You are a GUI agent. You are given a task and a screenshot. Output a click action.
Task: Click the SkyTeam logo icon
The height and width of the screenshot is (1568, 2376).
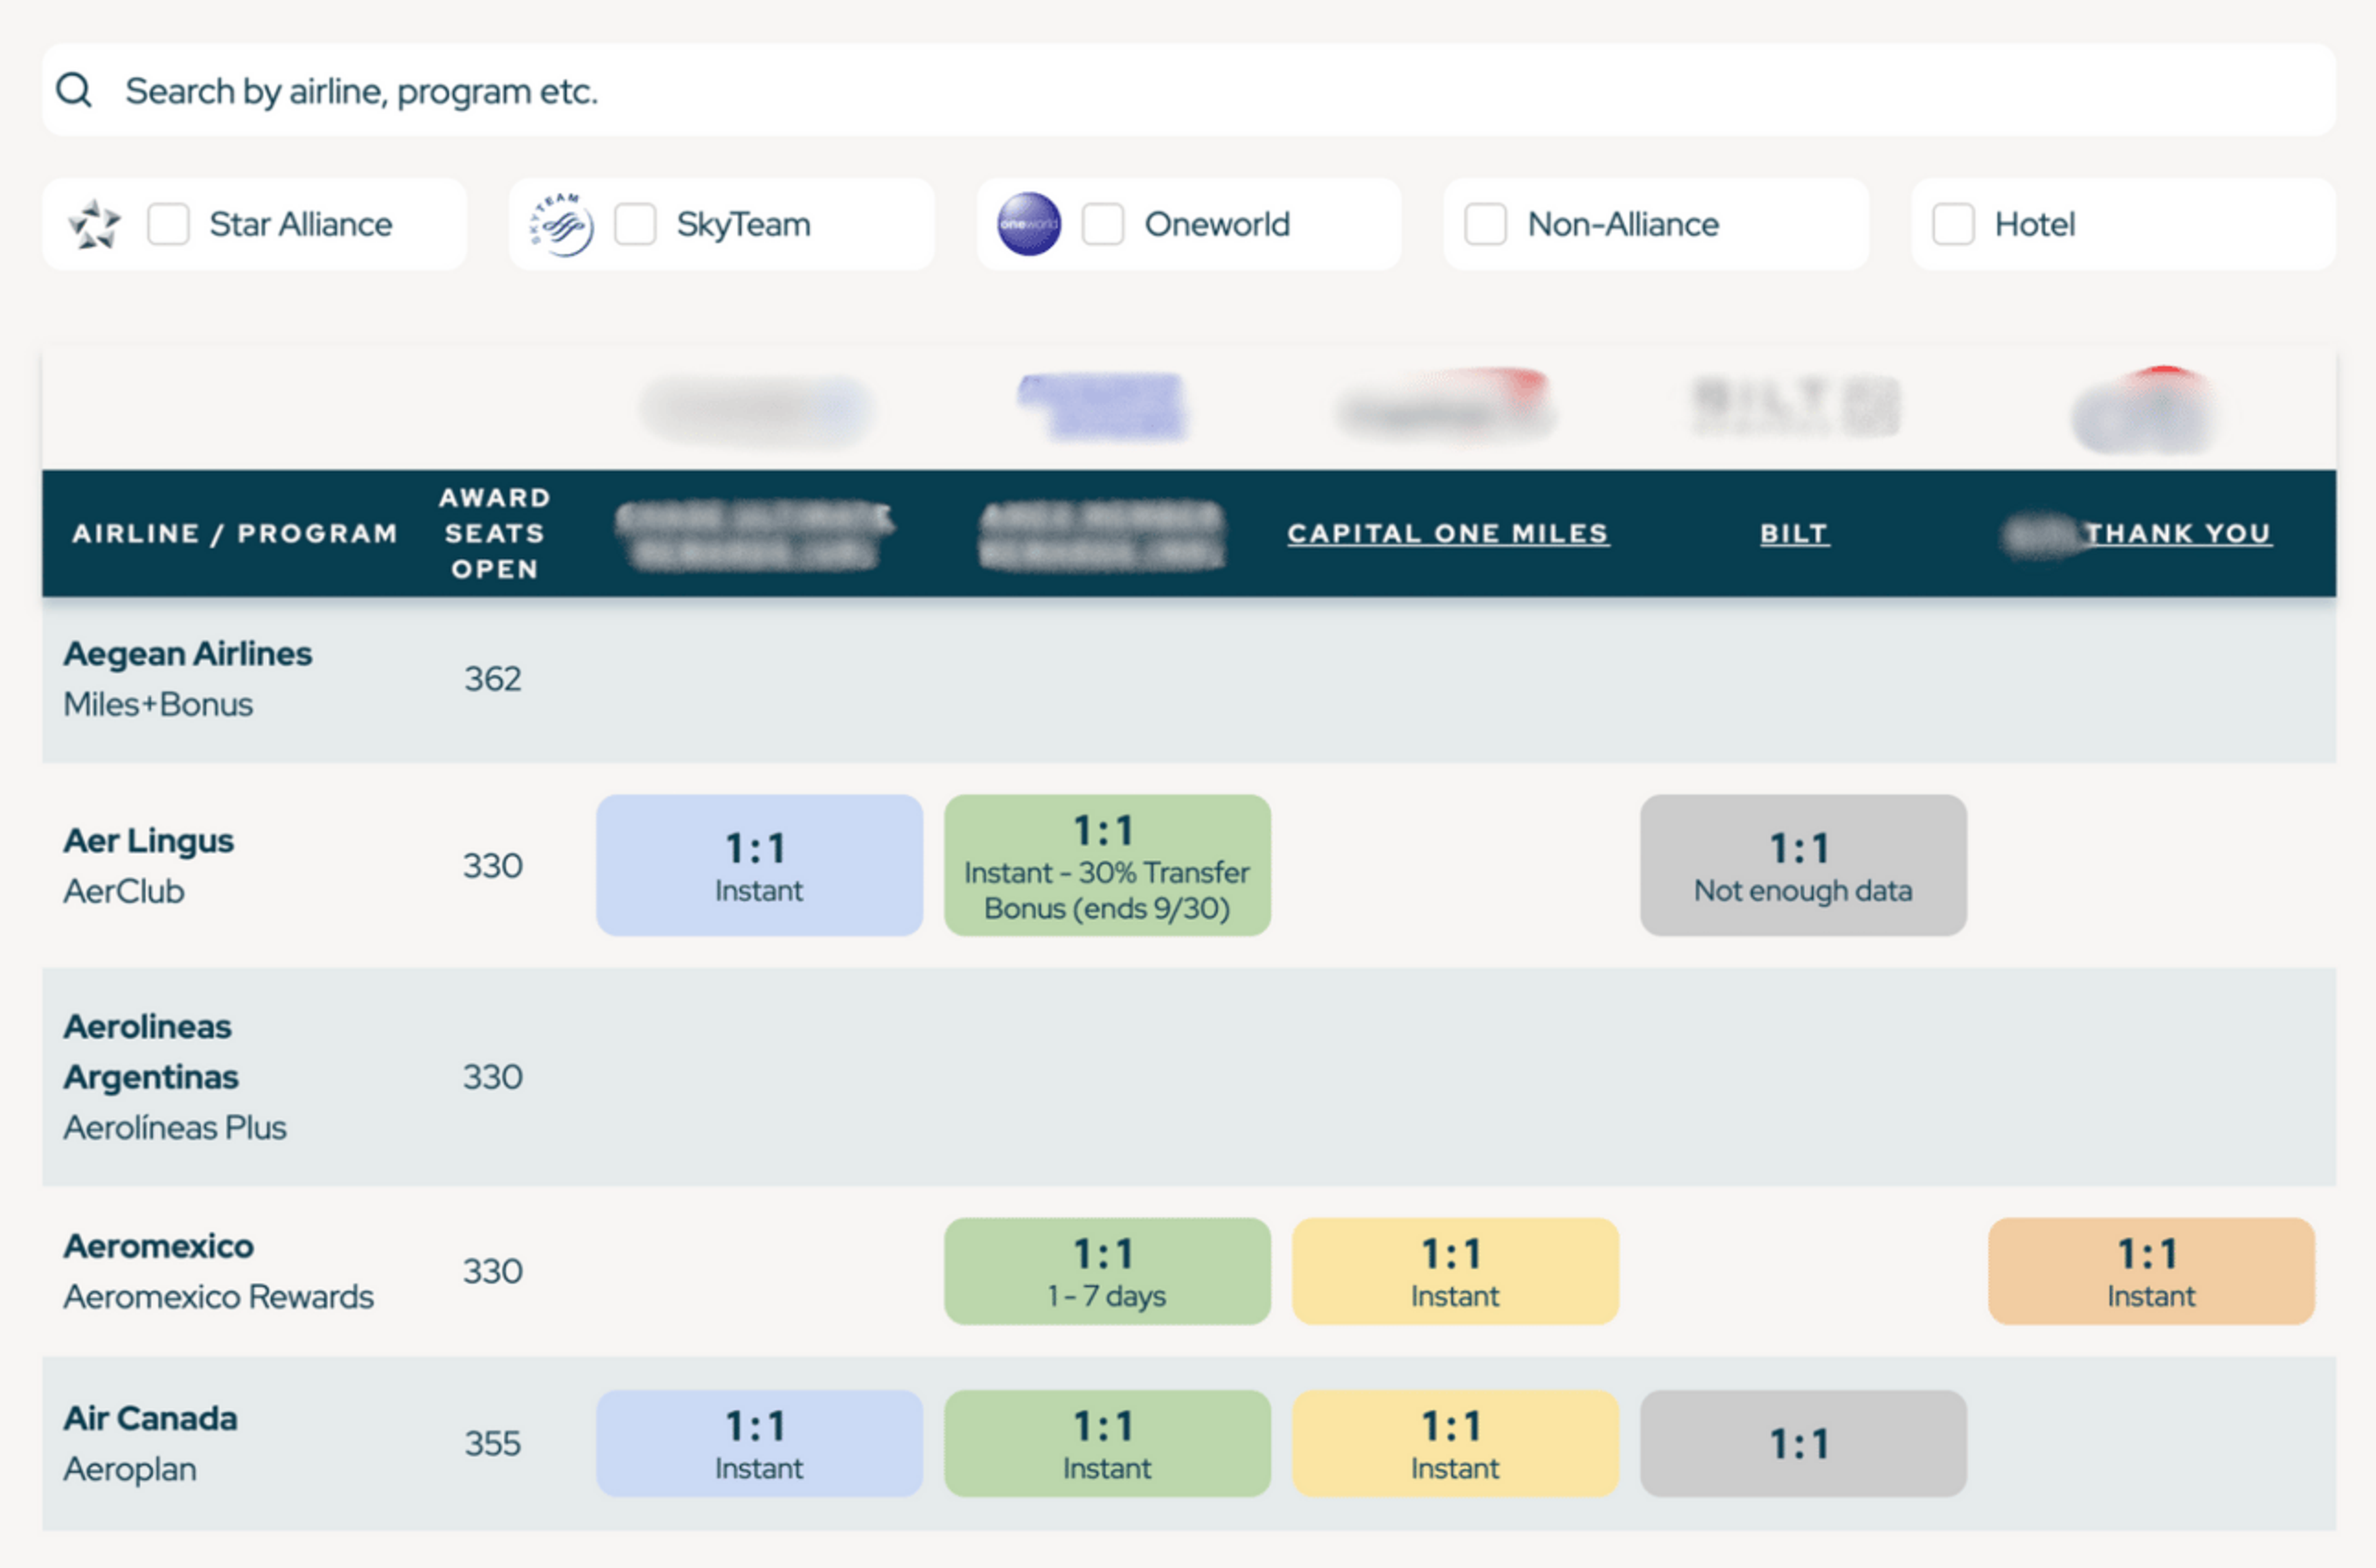(561, 224)
